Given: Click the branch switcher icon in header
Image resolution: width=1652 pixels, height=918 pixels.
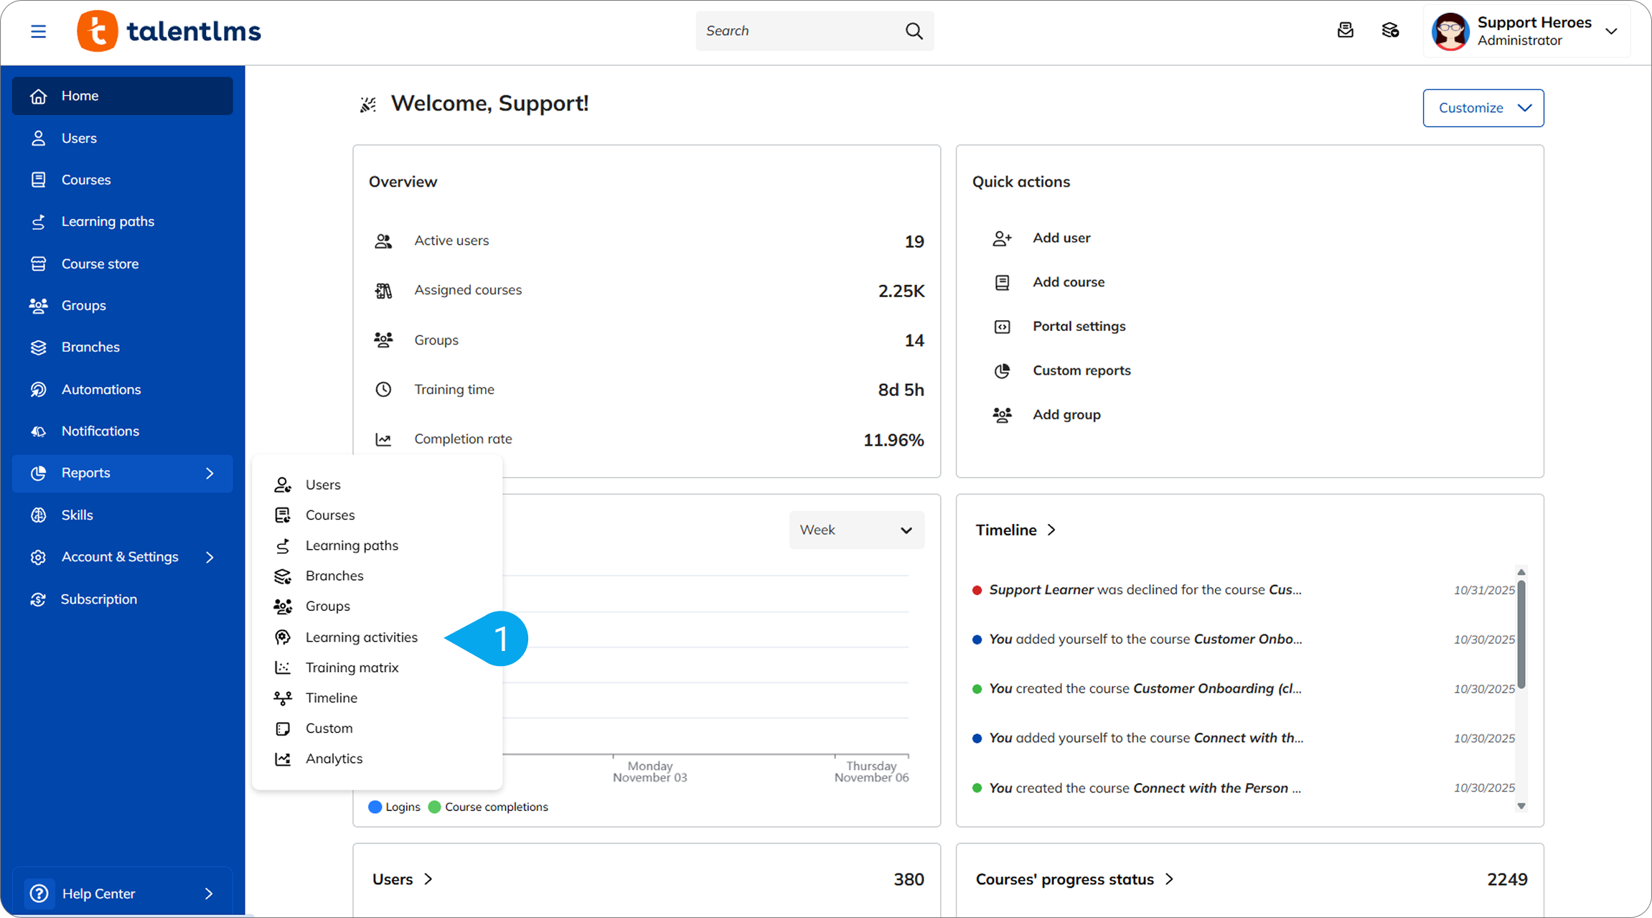Looking at the screenshot, I should 1390,30.
